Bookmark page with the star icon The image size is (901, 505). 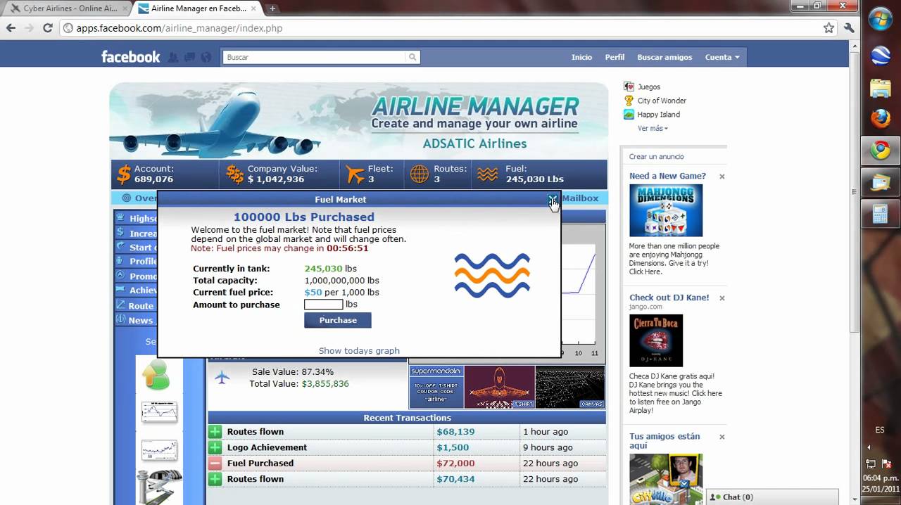(x=828, y=28)
